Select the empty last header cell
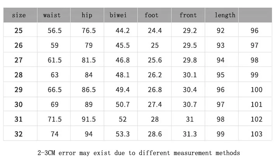The width and height of the screenshot is (276, 167). pos(255,15)
